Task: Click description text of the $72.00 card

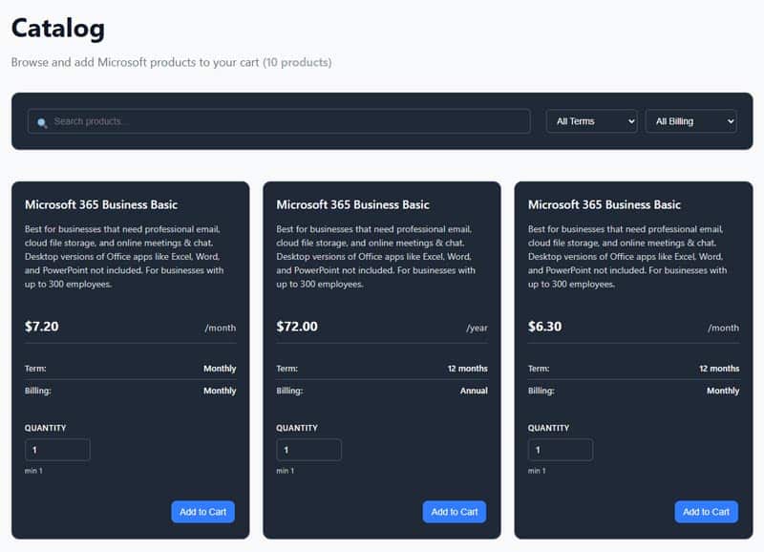Action: tap(375, 256)
